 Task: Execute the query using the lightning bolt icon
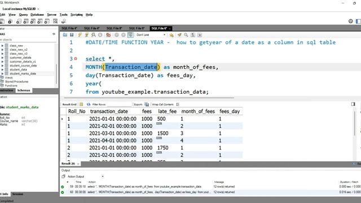(80, 35)
